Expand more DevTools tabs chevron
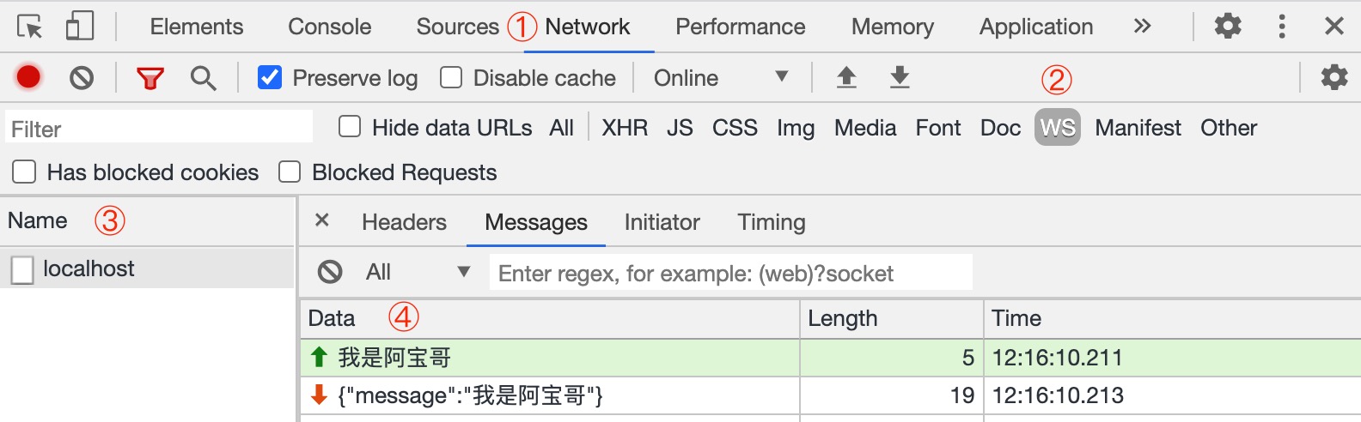This screenshot has width=1361, height=422. tap(1142, 27)
